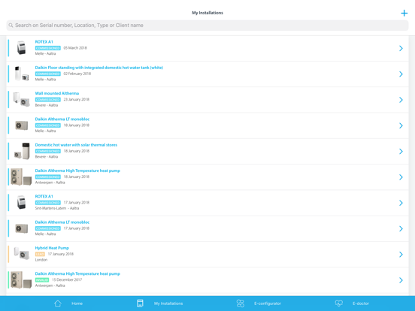Select E-doctor tab label
This screenshot has width=415, height=311.
coord(361,303)
